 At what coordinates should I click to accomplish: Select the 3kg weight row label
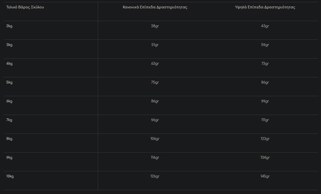click(x=10, y=45)
